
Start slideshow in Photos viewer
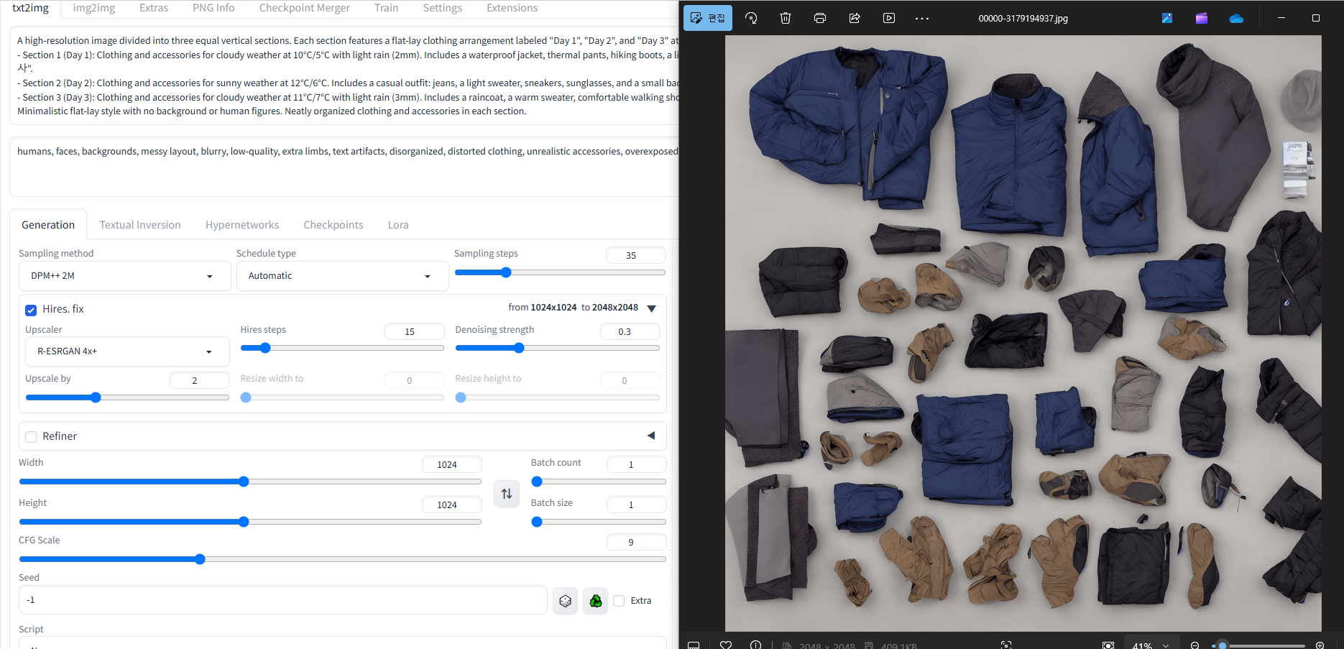(889, 18)
